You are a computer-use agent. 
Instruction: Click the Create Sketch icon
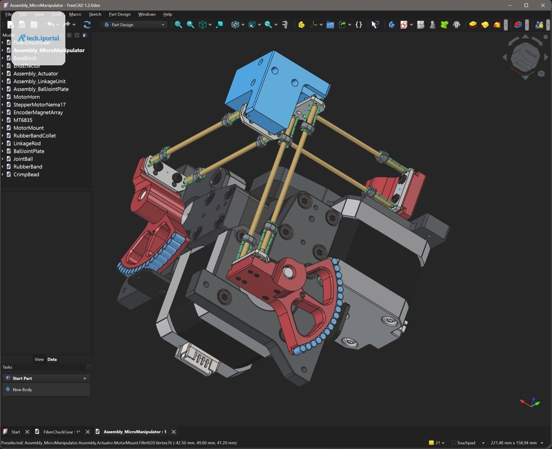click(x=404, y=24)
